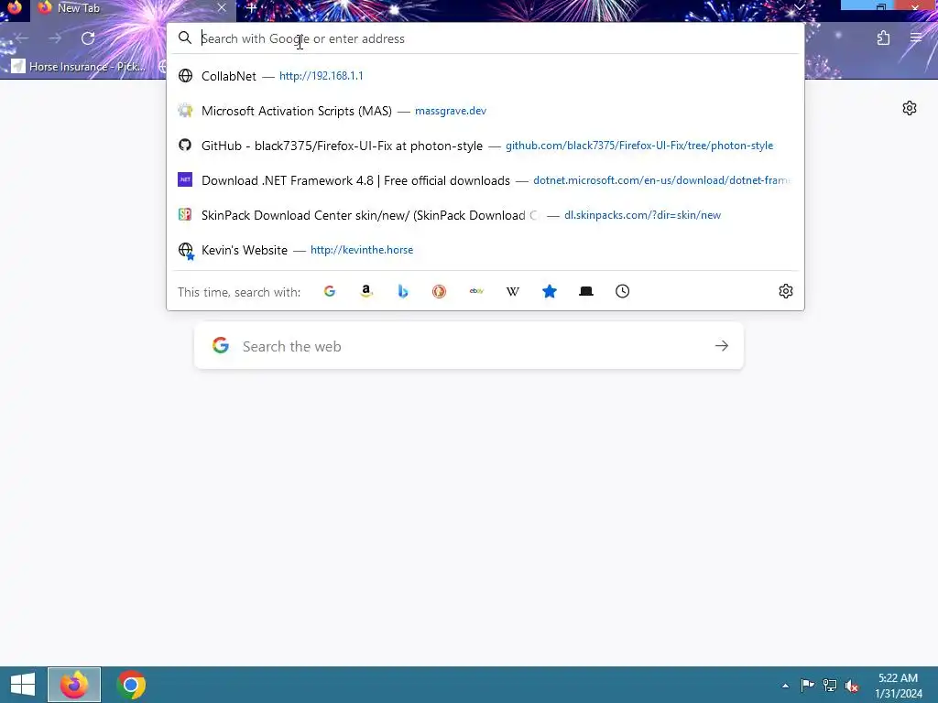
Task: Open GitHub Firefox-UI-Fix suggestion
Action: coord(485,146)
